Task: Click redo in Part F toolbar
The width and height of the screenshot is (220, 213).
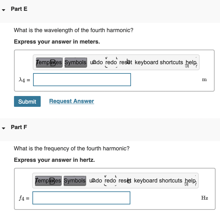Action: click(110, 181)
